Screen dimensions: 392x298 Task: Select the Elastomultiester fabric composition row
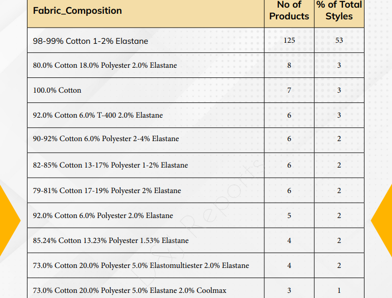[195, 265]
